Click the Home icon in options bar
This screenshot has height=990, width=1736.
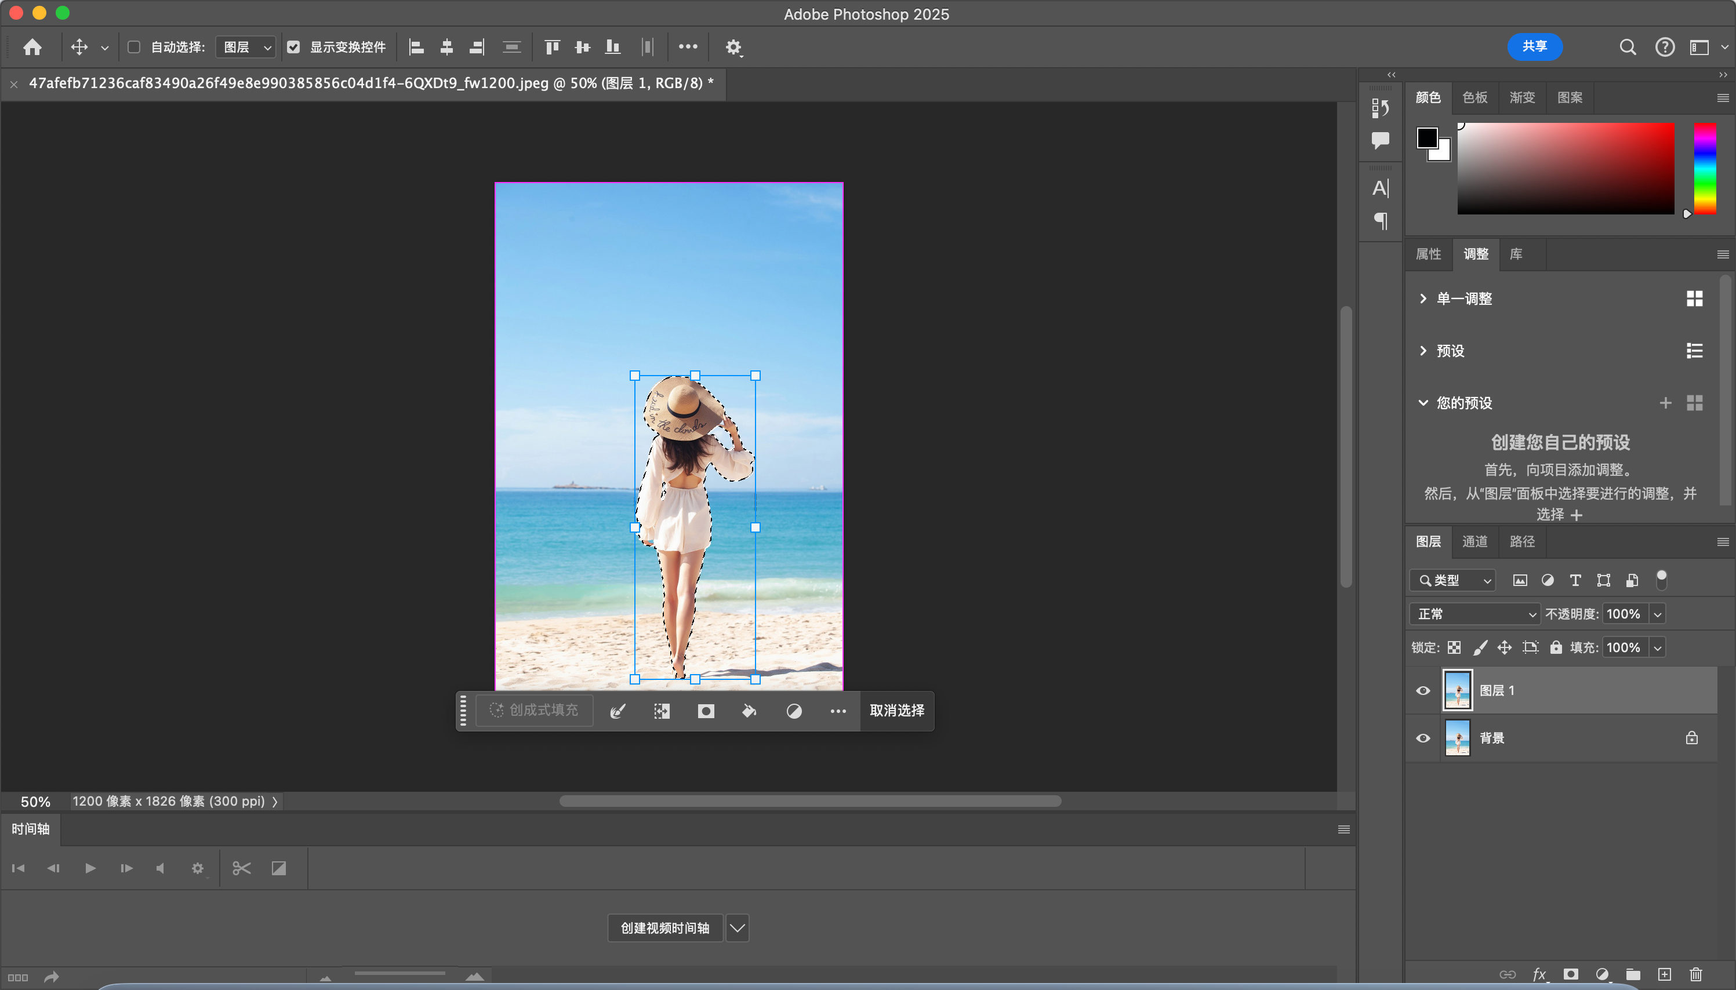coord(32,47)
